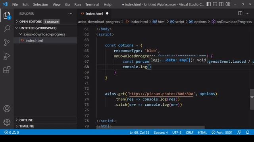Open the Terminal menu
Viewport: 254px width, 142px height.
(92, 4)
